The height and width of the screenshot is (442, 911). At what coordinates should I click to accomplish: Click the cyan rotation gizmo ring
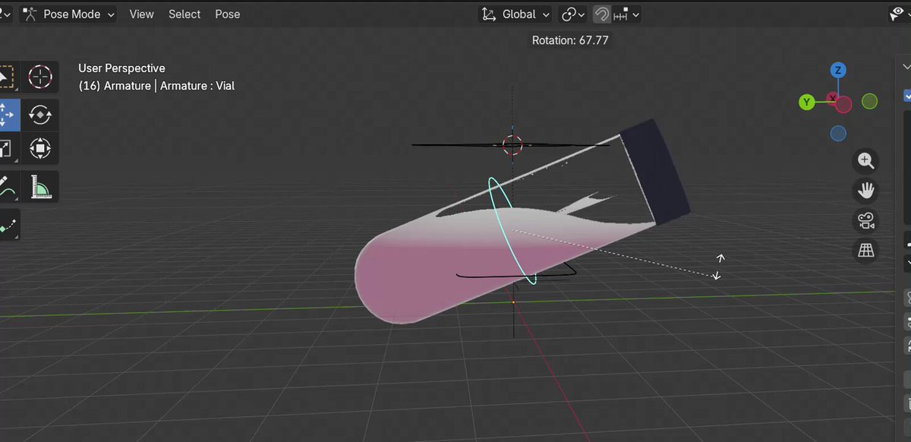512,231
